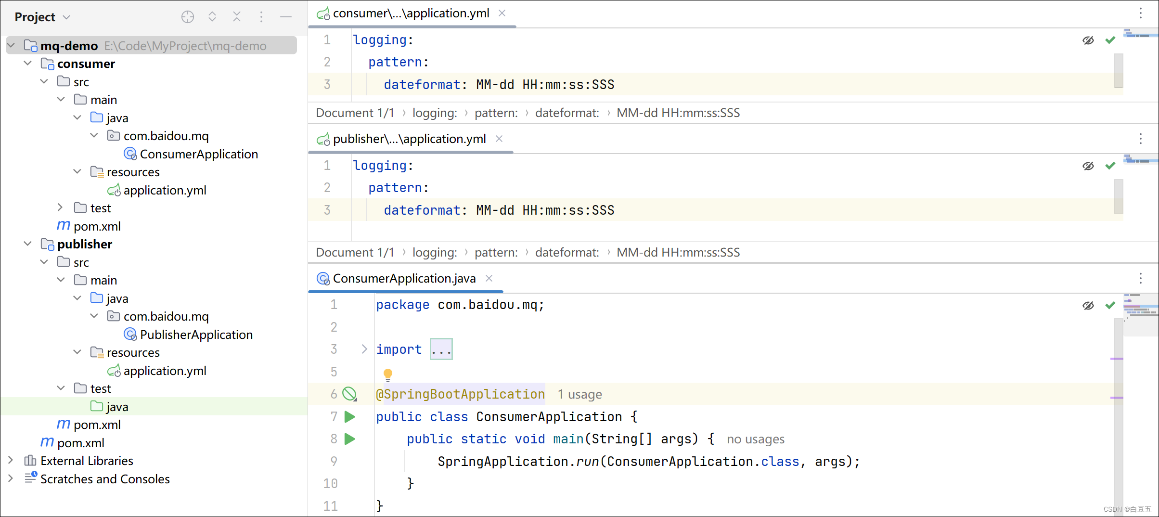Toggle reader mode eye in ConsumerApplication.java

(1088, 305)
